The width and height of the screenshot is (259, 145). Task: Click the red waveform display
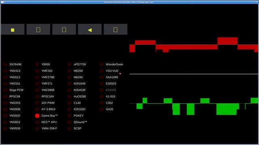[x=194, y=45]
